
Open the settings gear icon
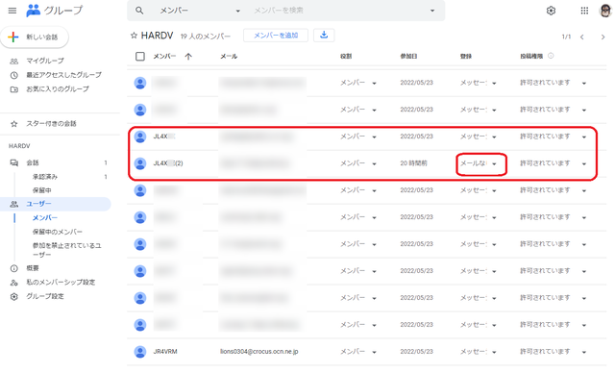coord(551,11)
